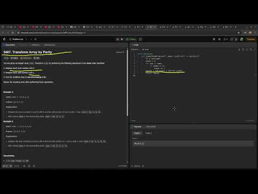258x194 pixels.
Task: Reset code to default icon
Action: 251,50
